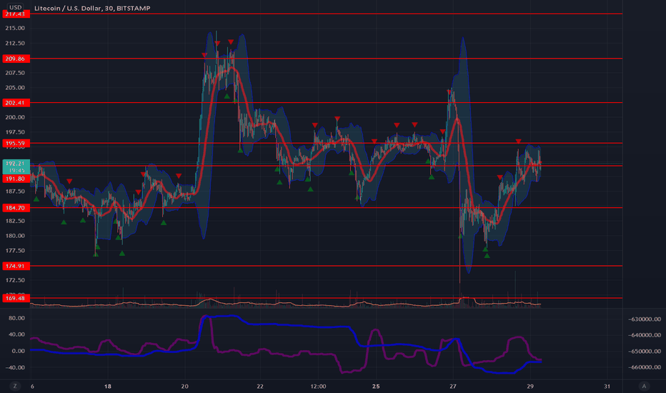Click the -630000.00 right scale value
This screenshot has height=393, width=666.
click(x=645, y=319)
